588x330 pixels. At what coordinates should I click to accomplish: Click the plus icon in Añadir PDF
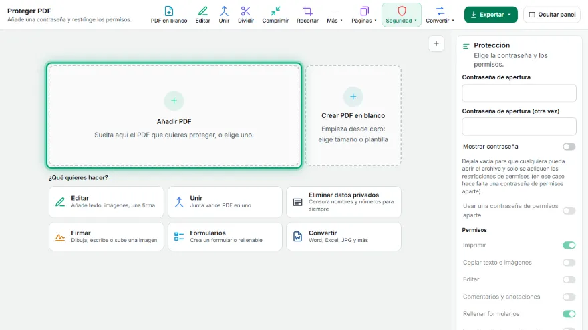pos(174,101)
